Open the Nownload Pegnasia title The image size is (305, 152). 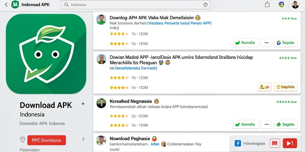tap(130, 138)
